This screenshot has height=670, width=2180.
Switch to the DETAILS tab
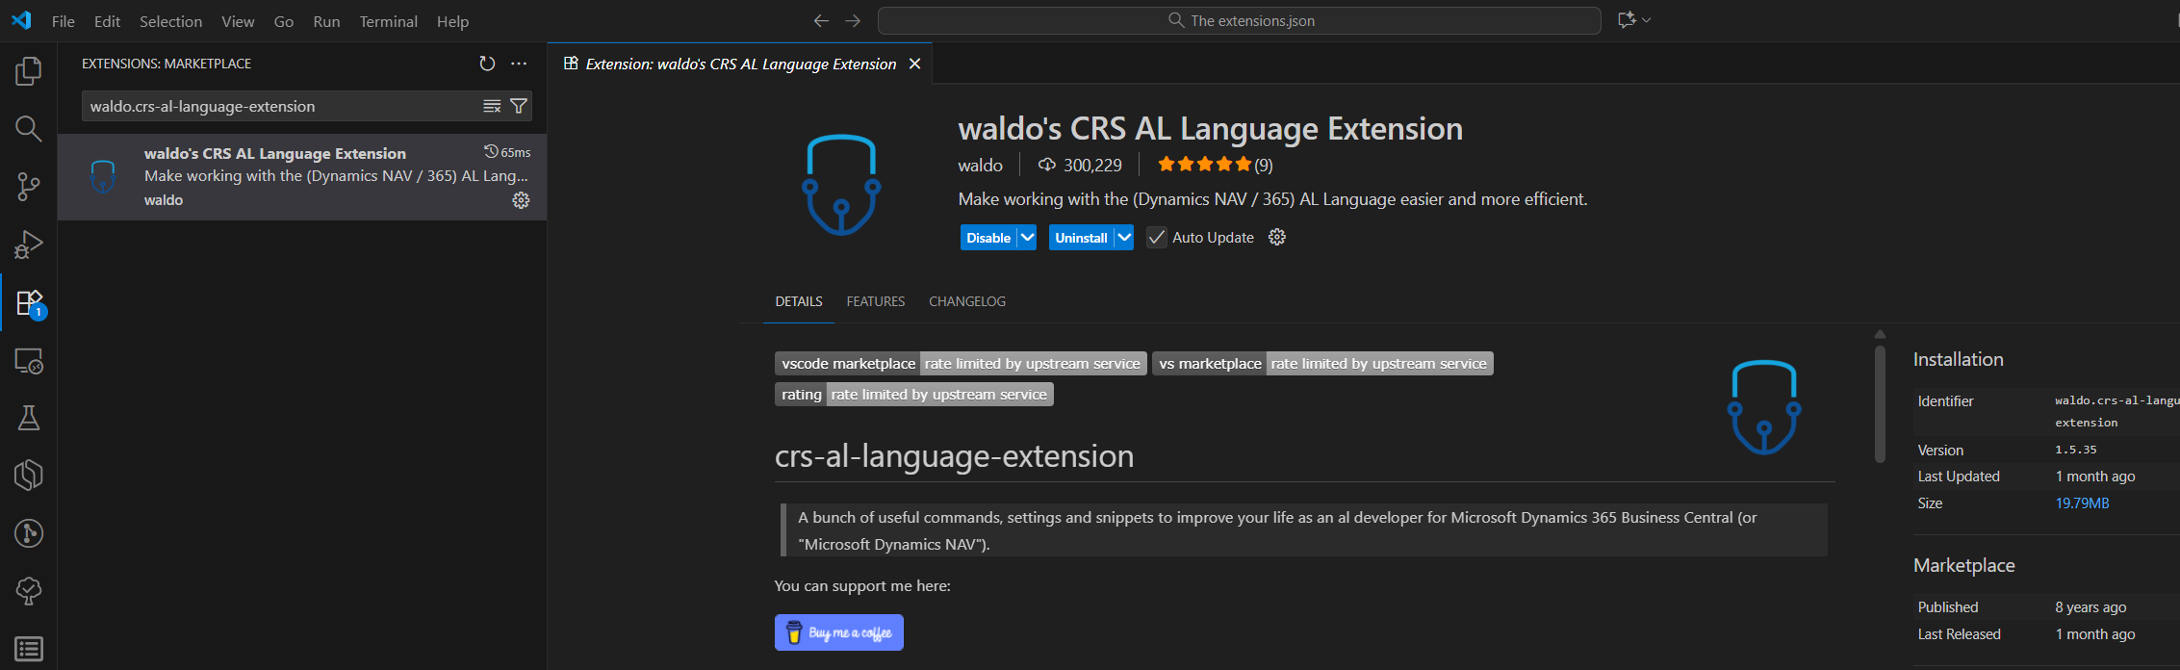(799, 301)
